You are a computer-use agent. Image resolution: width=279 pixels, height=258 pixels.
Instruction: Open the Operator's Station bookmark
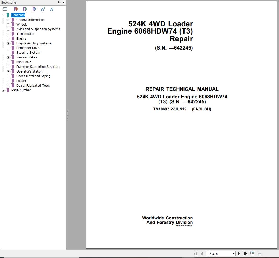[29, 71]
